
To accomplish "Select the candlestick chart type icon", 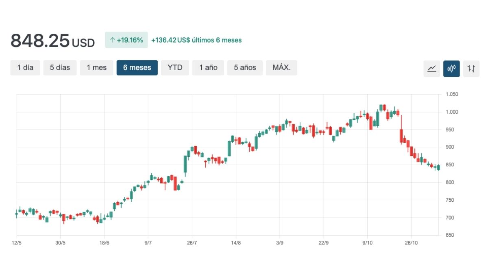I will [x=451, y=68].
